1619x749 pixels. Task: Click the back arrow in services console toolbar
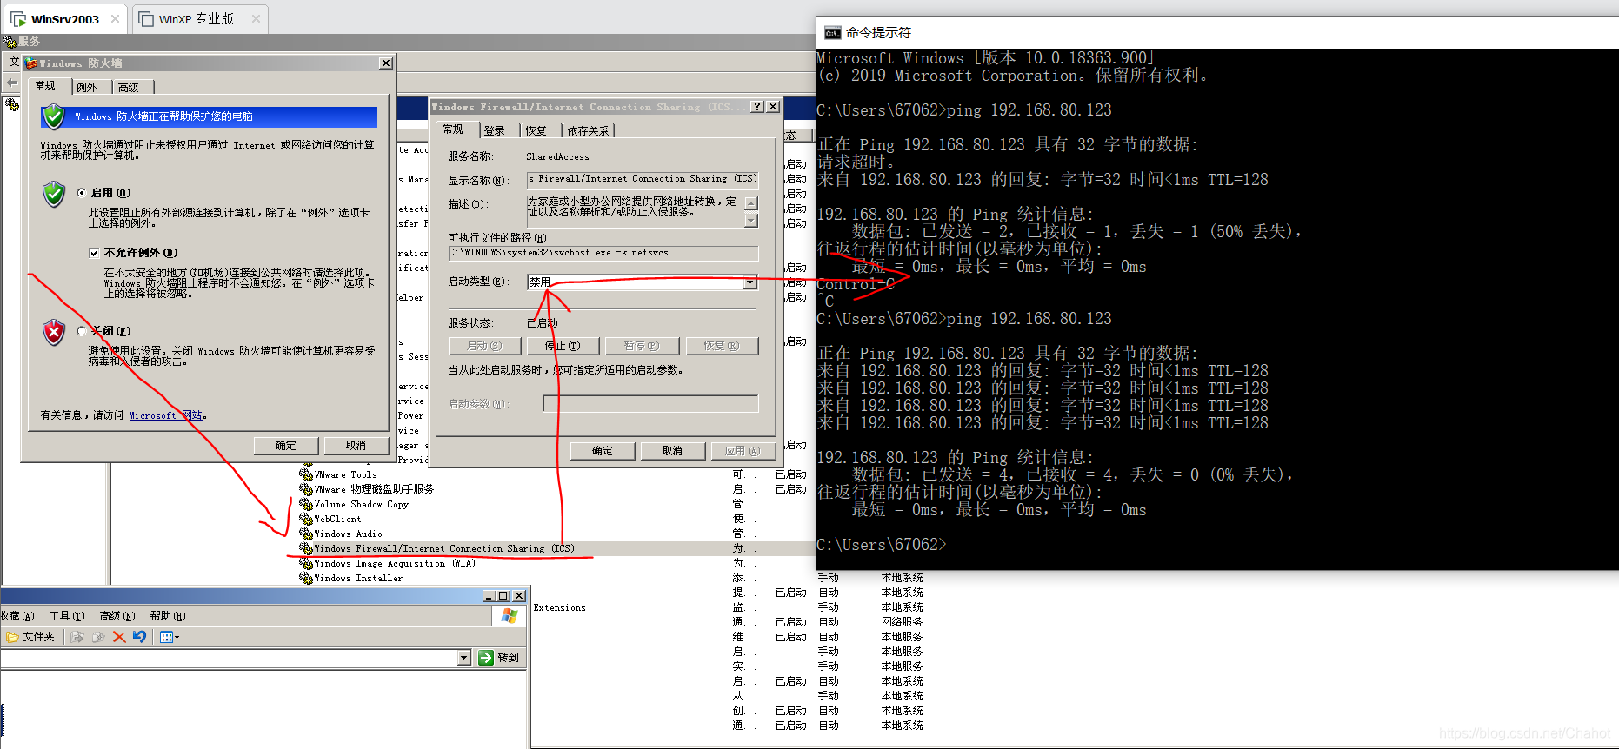click(x=12, y=83)
